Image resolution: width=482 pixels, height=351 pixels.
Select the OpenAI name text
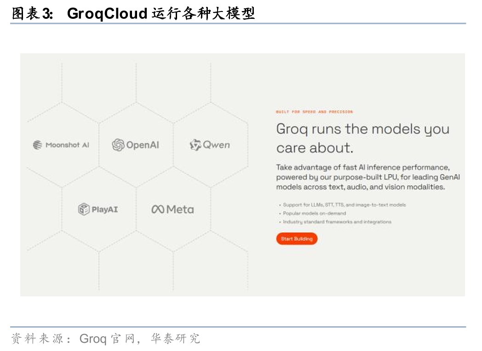pos(143,145)
